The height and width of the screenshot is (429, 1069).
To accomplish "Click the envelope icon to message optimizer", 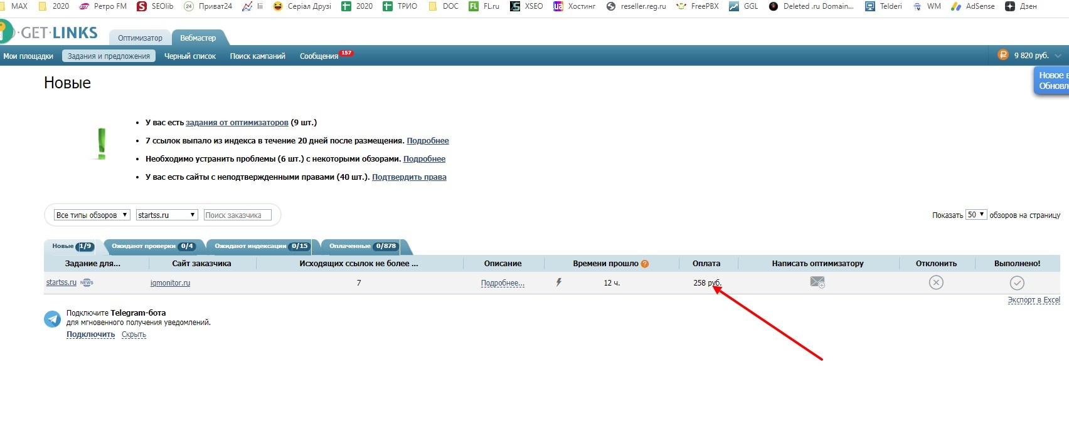I will [817, 282].
